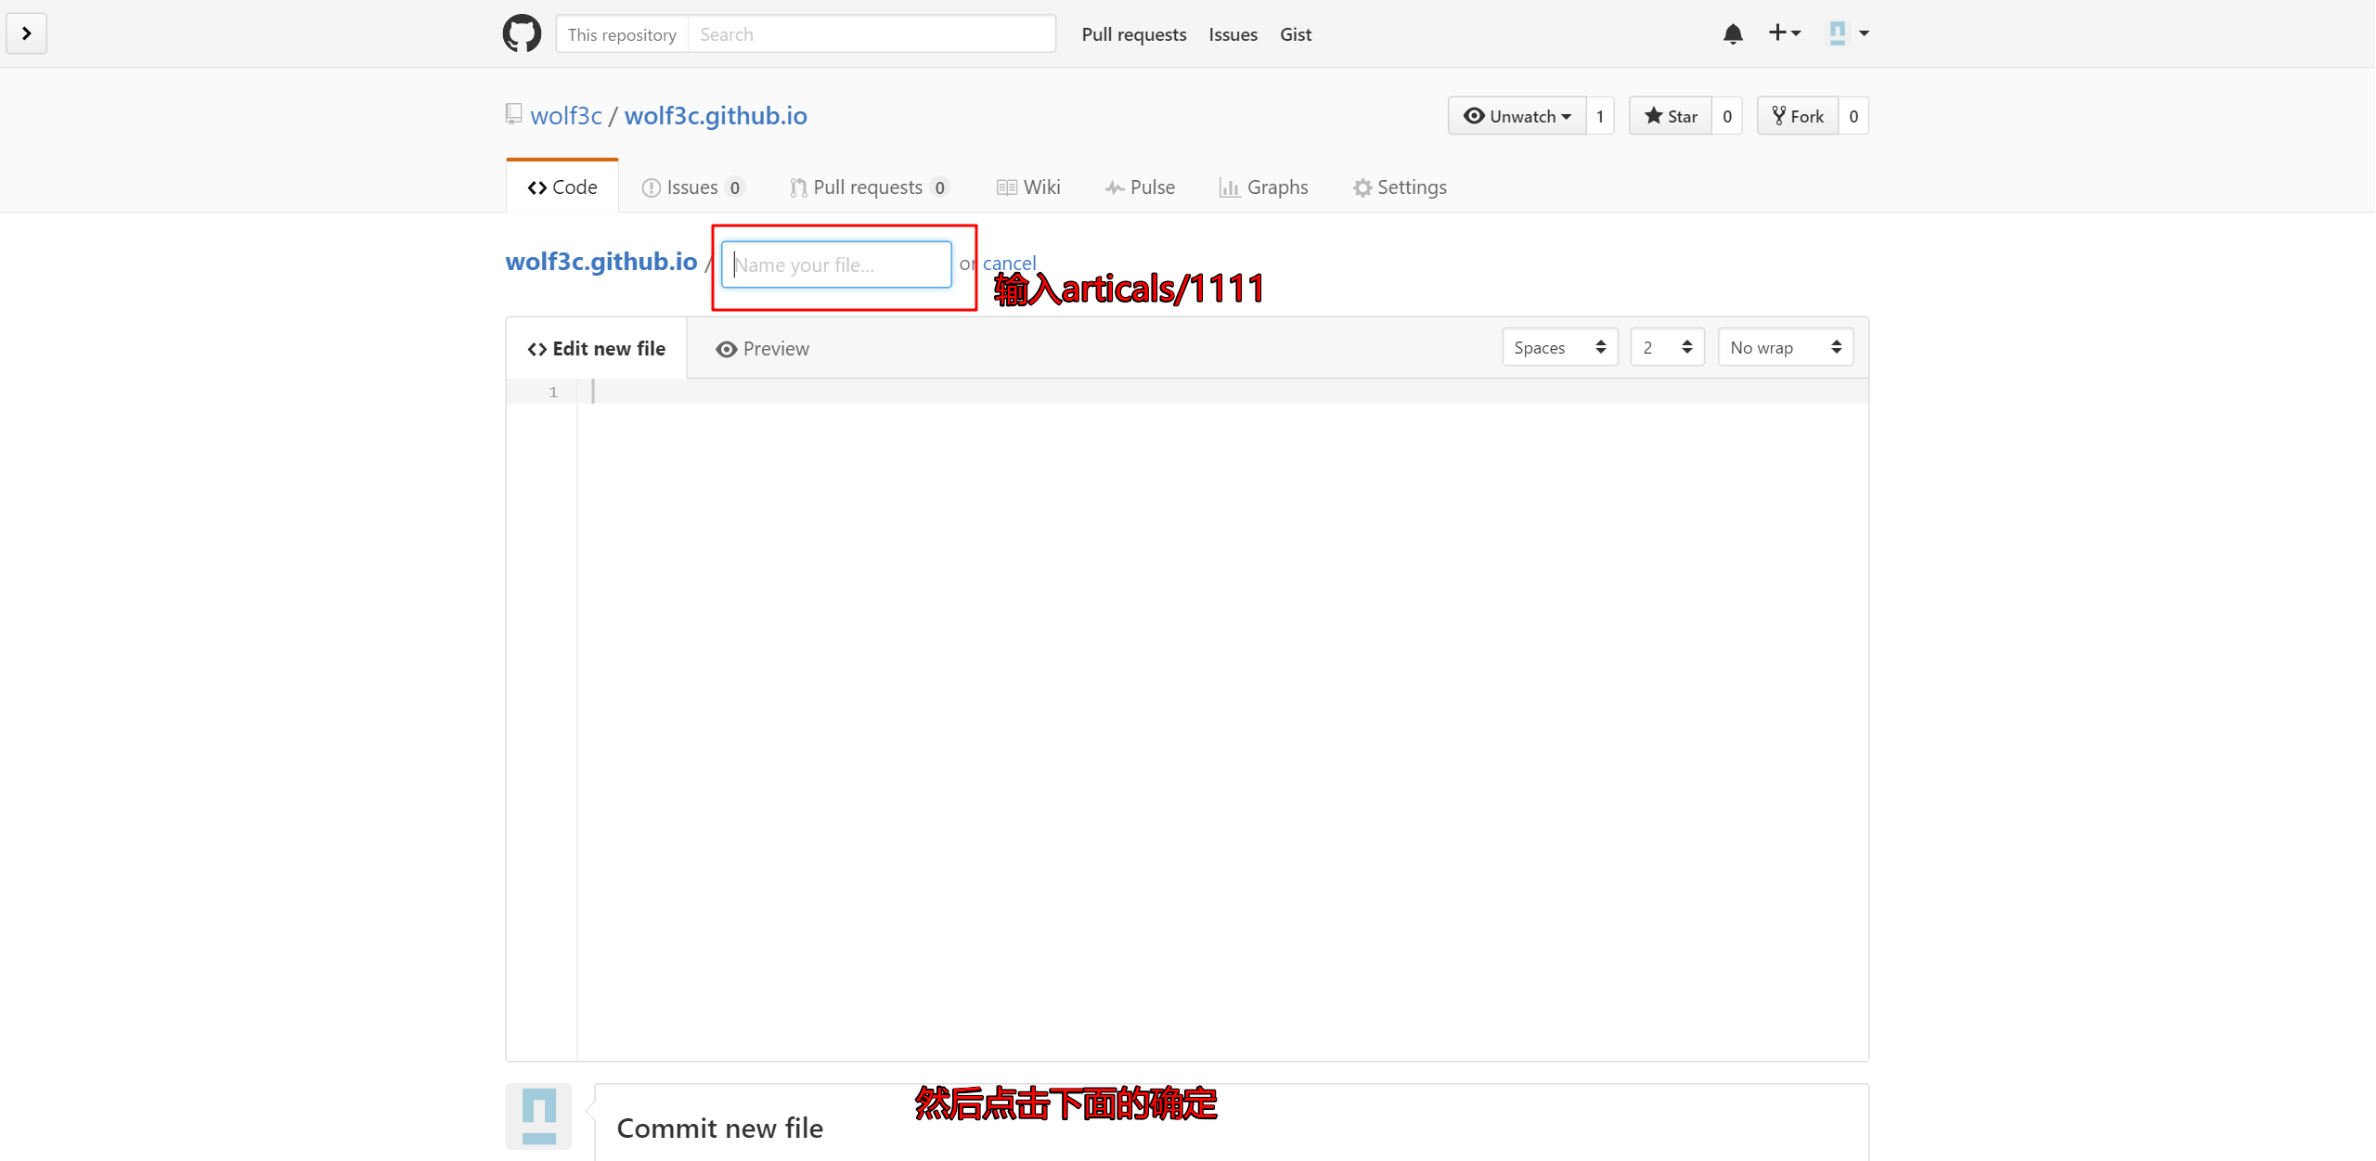The image size is (2376, 1161).
Task: Click the user avatar beside Commit new file
Action: [x=539, y=1116]
